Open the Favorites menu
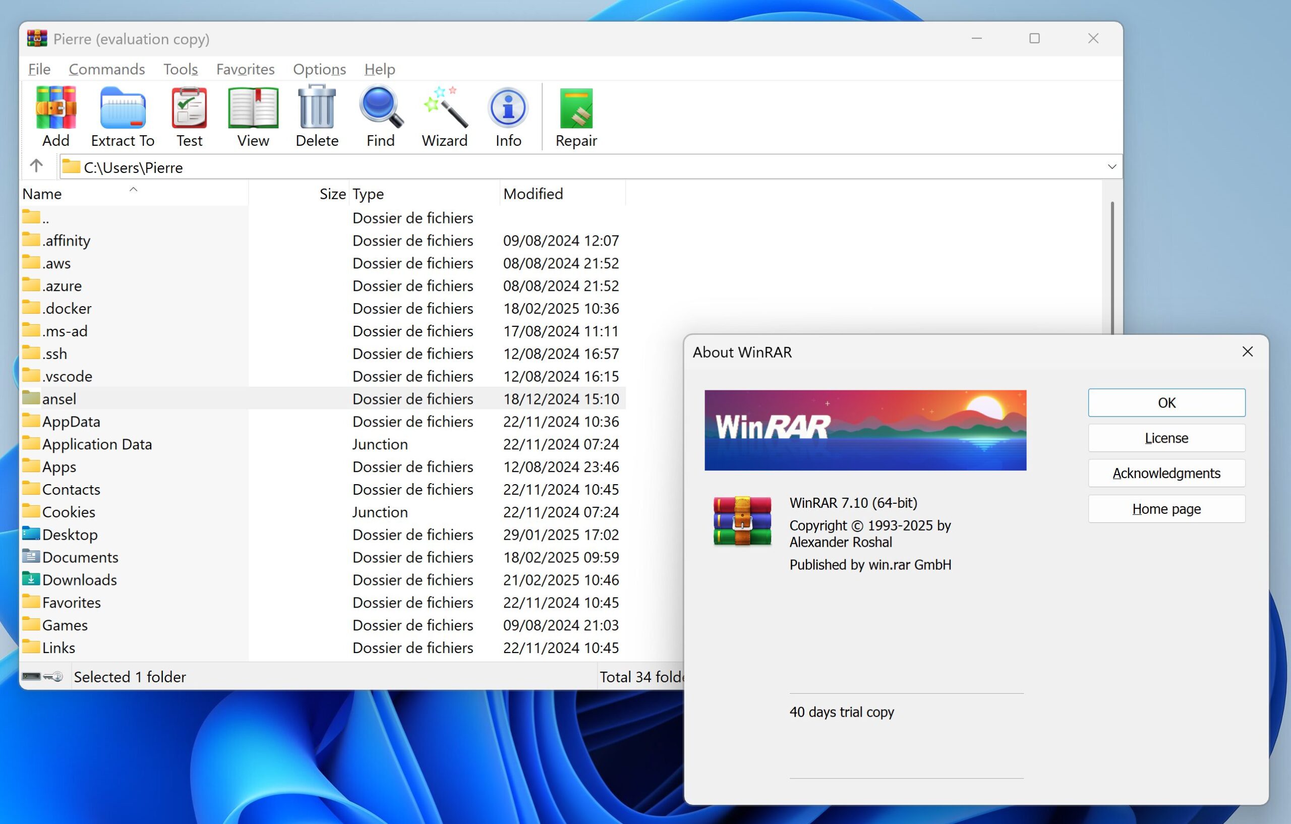Viewport: 1291px width, 824px height. [246, 69]
